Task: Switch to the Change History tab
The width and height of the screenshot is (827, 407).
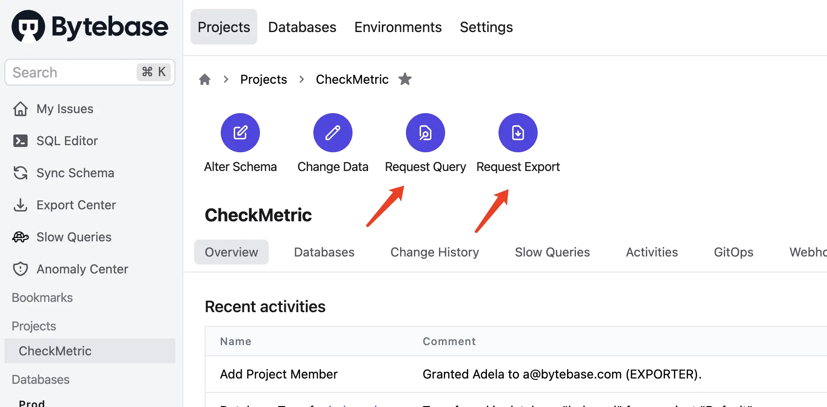Action: click(x=434, y=252)
